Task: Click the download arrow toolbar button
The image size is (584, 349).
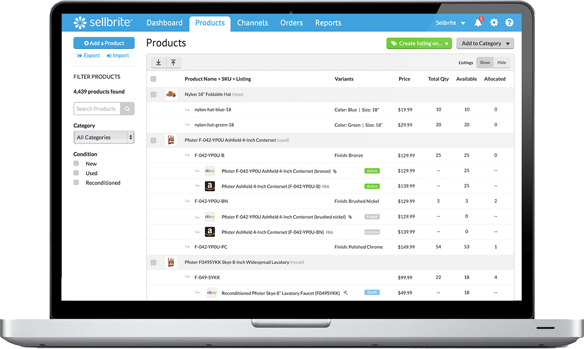Action: click(x=159, y=63)
